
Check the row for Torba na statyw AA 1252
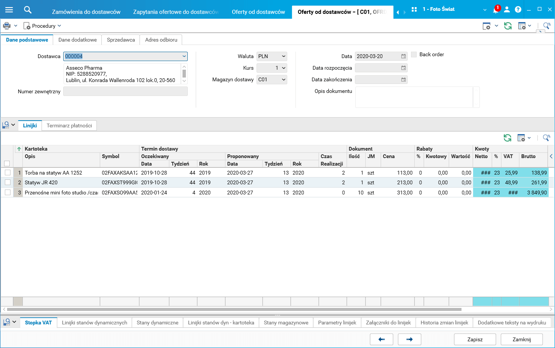[x=7, y=172]
